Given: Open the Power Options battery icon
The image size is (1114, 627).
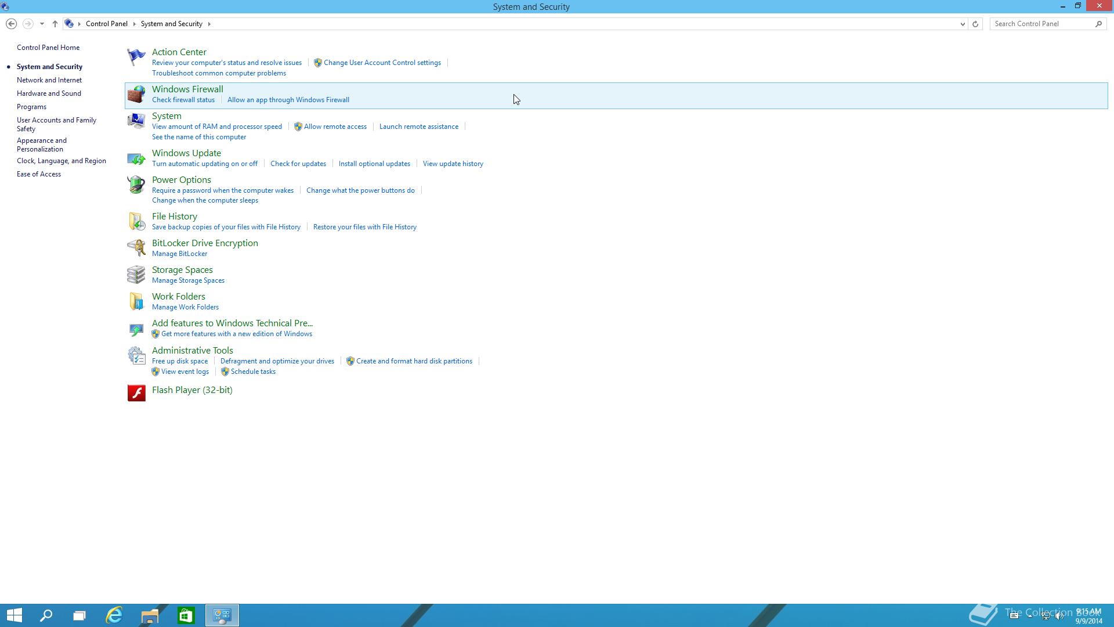Looking at the screenshot, I should click(136, 185).
